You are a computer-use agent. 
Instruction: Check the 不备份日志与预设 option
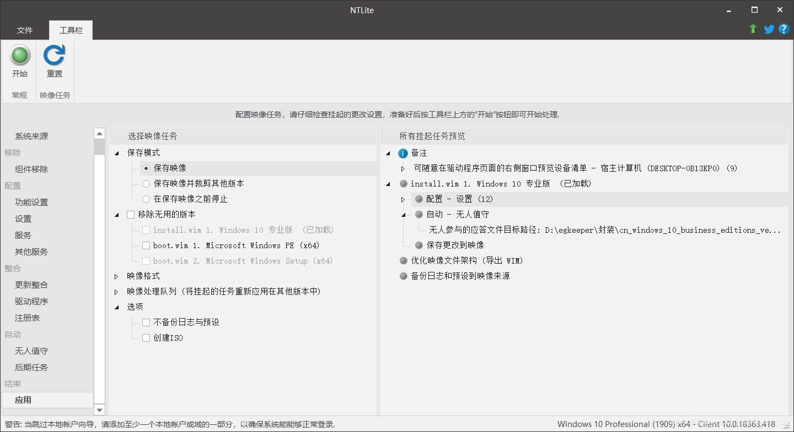[x=146, y=322]
